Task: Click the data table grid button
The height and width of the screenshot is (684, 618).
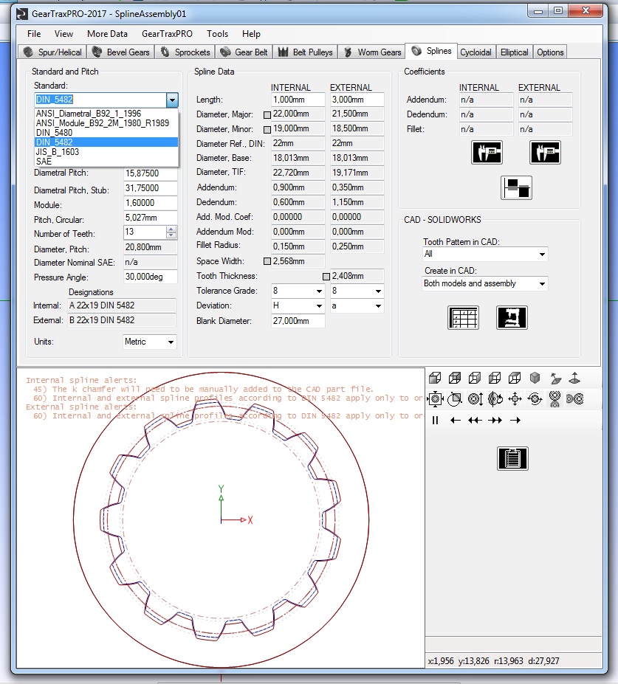Action: click(463, 317)
